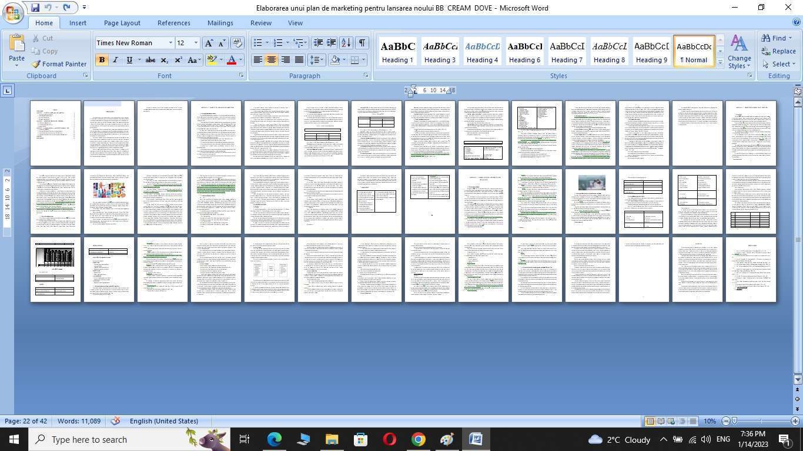The width and height of the screenshot is (803, 451).
Task: Grow font size with the A-up icon
Action: (x=208, y=43)
